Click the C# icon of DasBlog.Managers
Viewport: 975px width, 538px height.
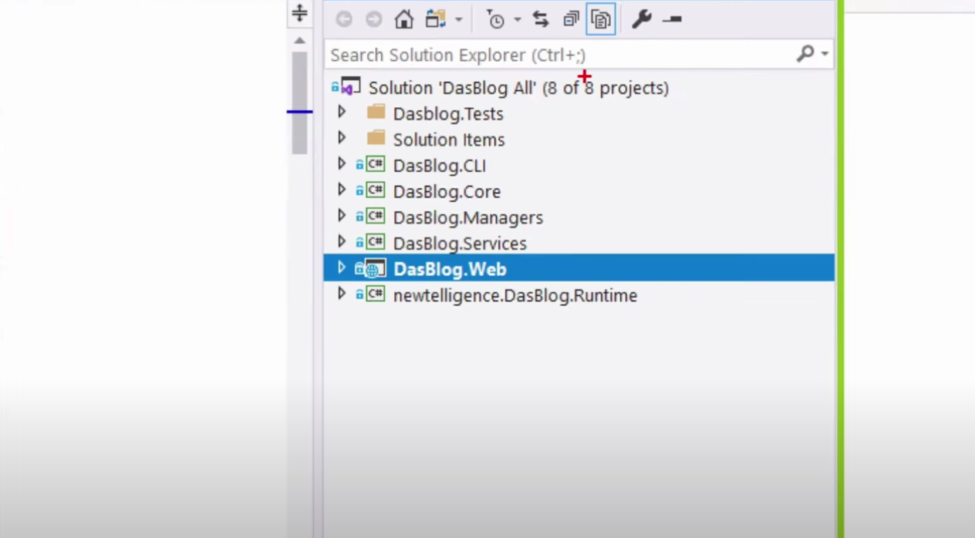376,216
